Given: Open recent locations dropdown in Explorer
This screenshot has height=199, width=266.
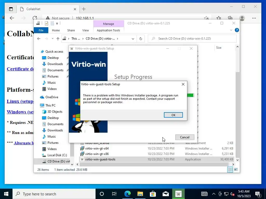Looking at the screenshot, I should point(52,39).
